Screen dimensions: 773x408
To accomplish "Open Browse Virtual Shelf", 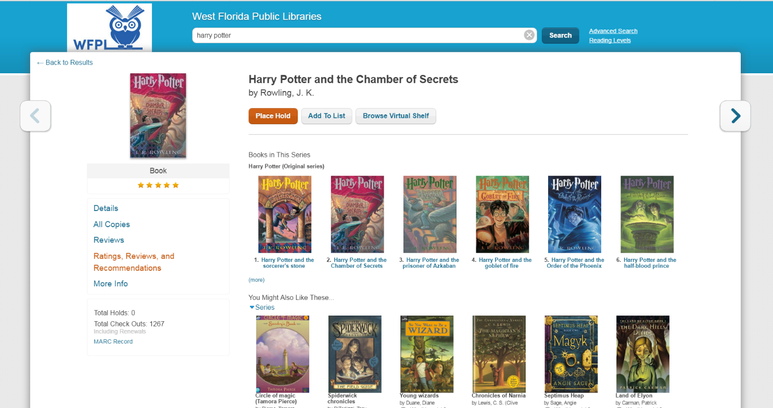I will point(396,116).
